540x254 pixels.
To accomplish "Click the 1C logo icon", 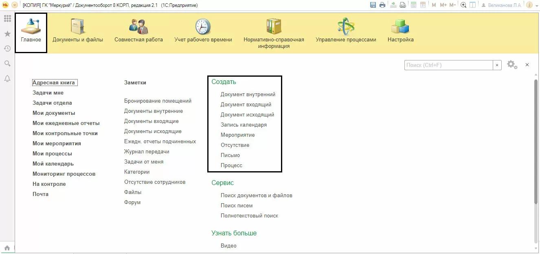I will coord(6,5).
